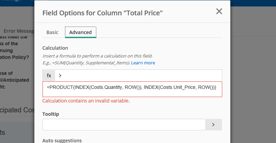Close the Field Options dialog

pos(219,11)
